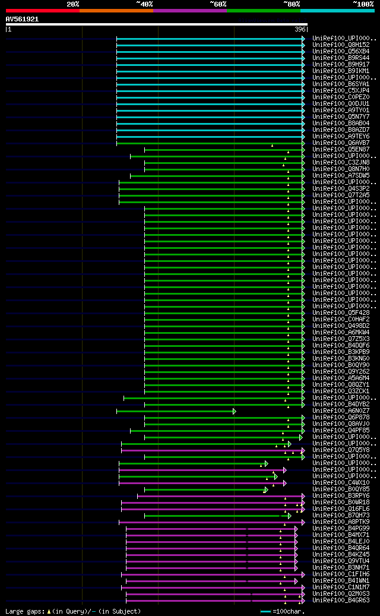The width and height of the screenshot is (380, 616).
Task: Click the red 20% legend segment
Action: pos(42,11)
